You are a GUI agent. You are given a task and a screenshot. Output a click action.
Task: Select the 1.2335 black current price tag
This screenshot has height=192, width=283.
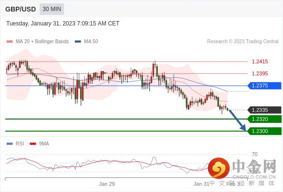[265, 110]
